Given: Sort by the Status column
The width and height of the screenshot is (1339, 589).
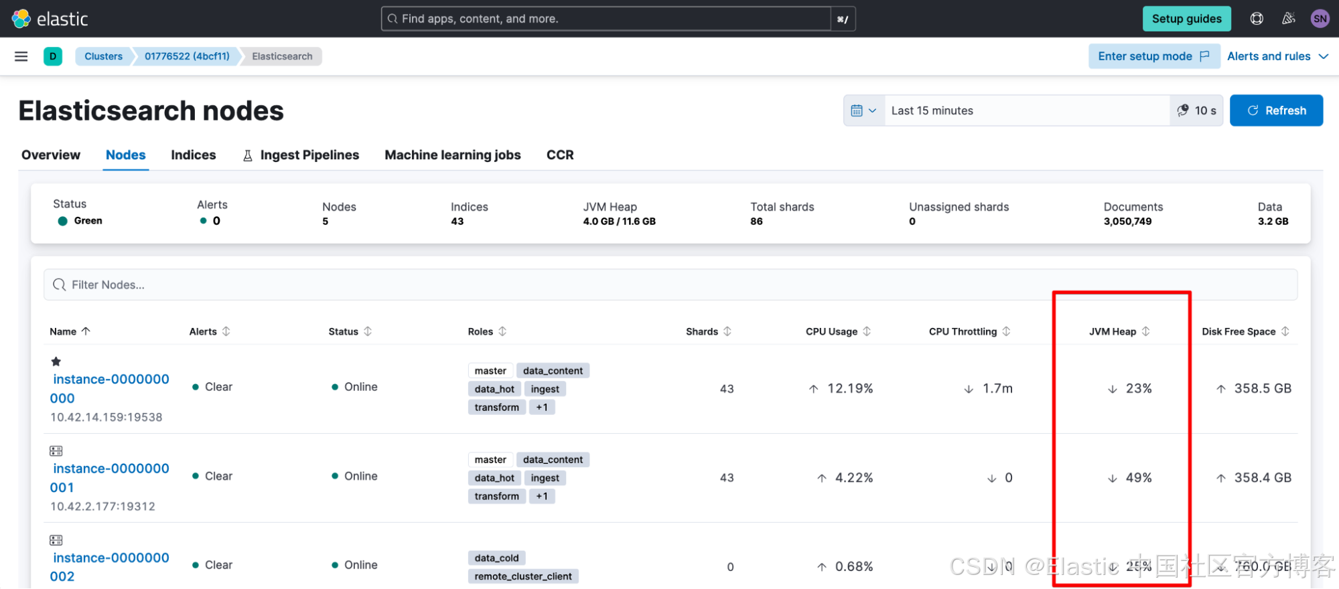Looking at the screenshot, I should 350,331.
